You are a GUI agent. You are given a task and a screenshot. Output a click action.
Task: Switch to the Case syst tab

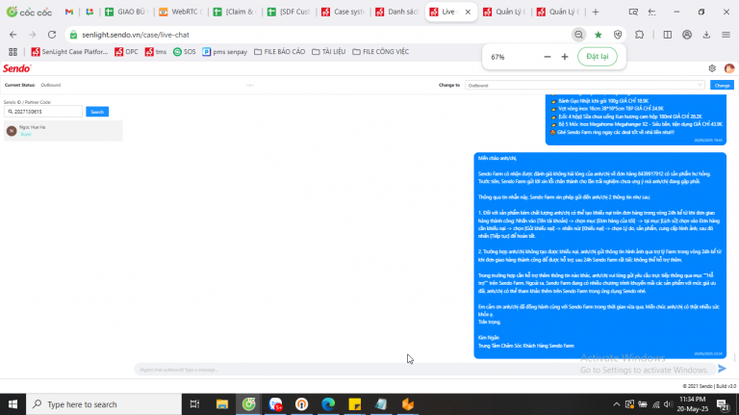pyautogui.click(x=344, y=12)
